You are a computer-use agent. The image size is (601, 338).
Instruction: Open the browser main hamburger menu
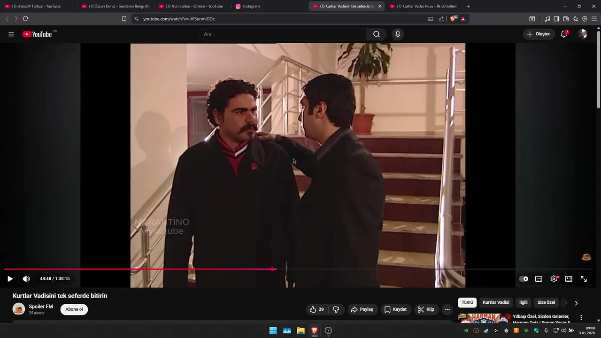tap(594, 19)
